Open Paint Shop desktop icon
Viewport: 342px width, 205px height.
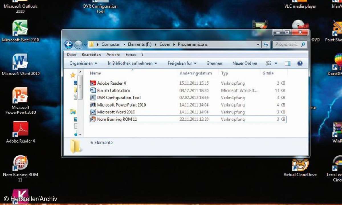pos(337,28)
